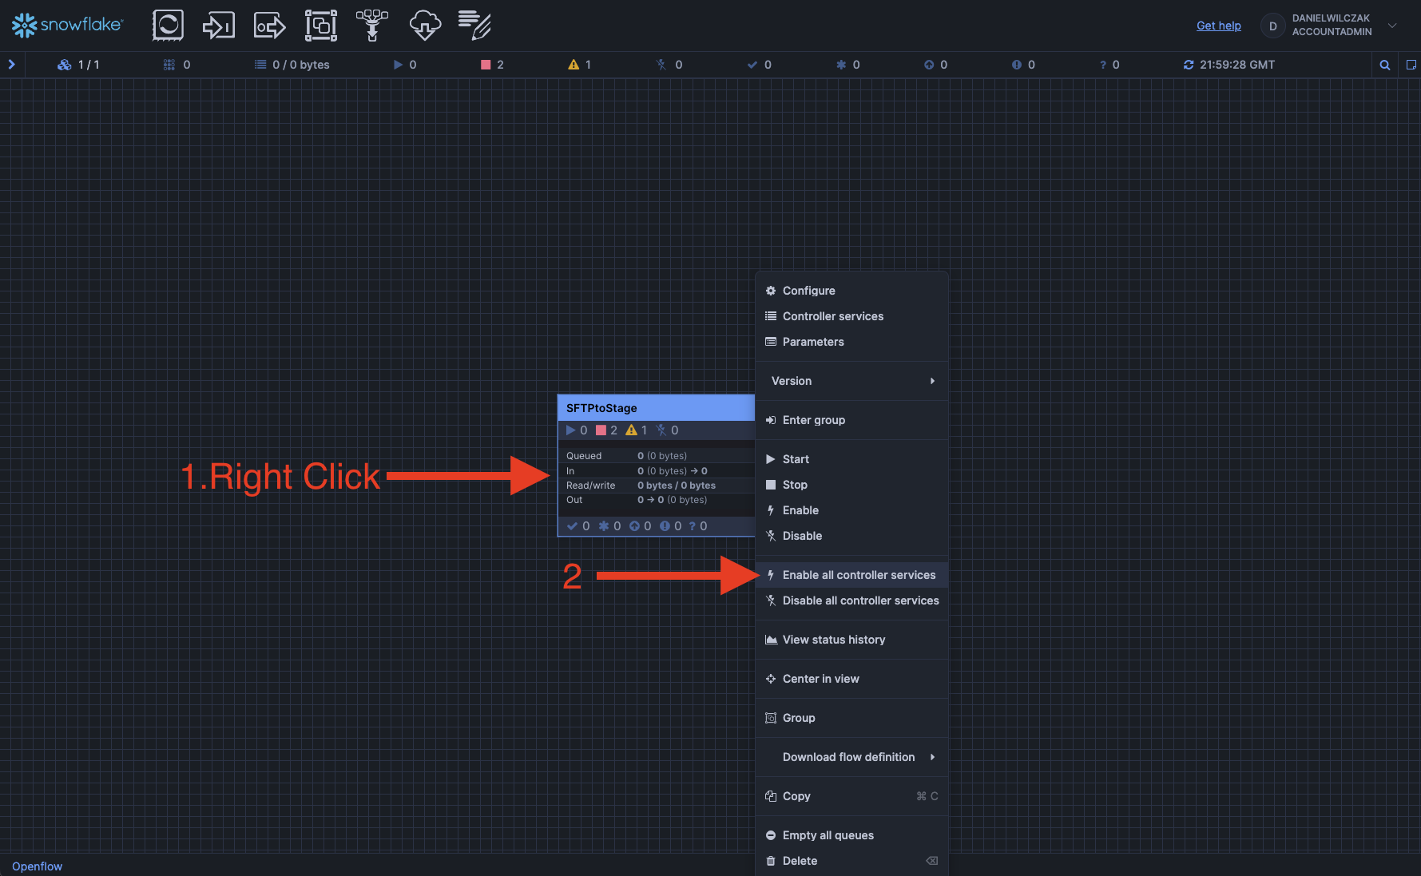Expand the Version submenu
This screenshot has height=876, width=1421.
point(851,381)
